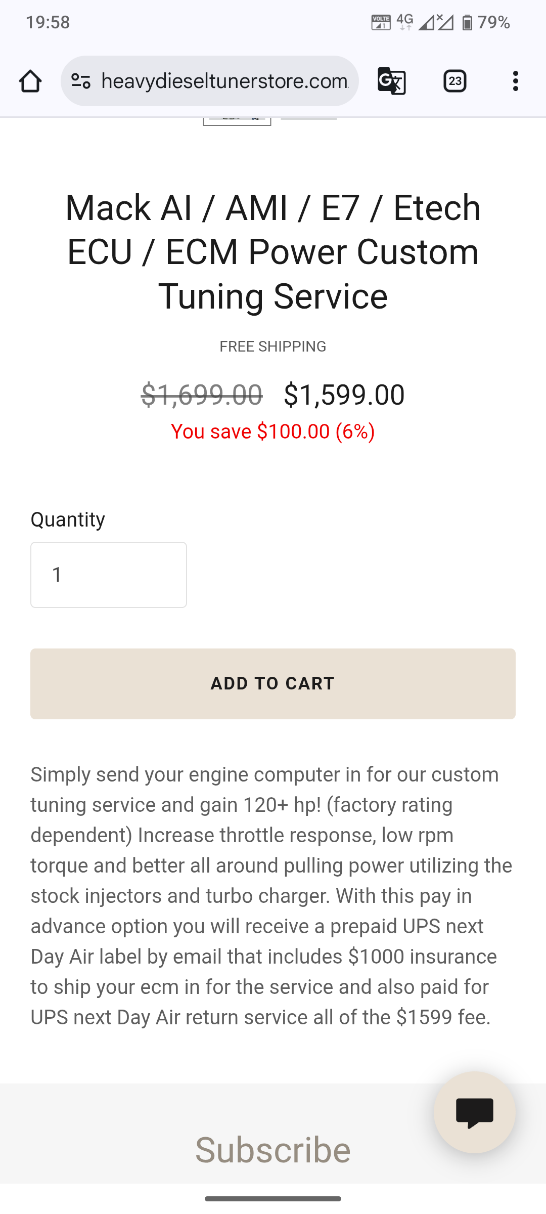Tap the product title Mack AI / AMI
Viewport: 546px width, 1214px height.
(x=273, y=251)
